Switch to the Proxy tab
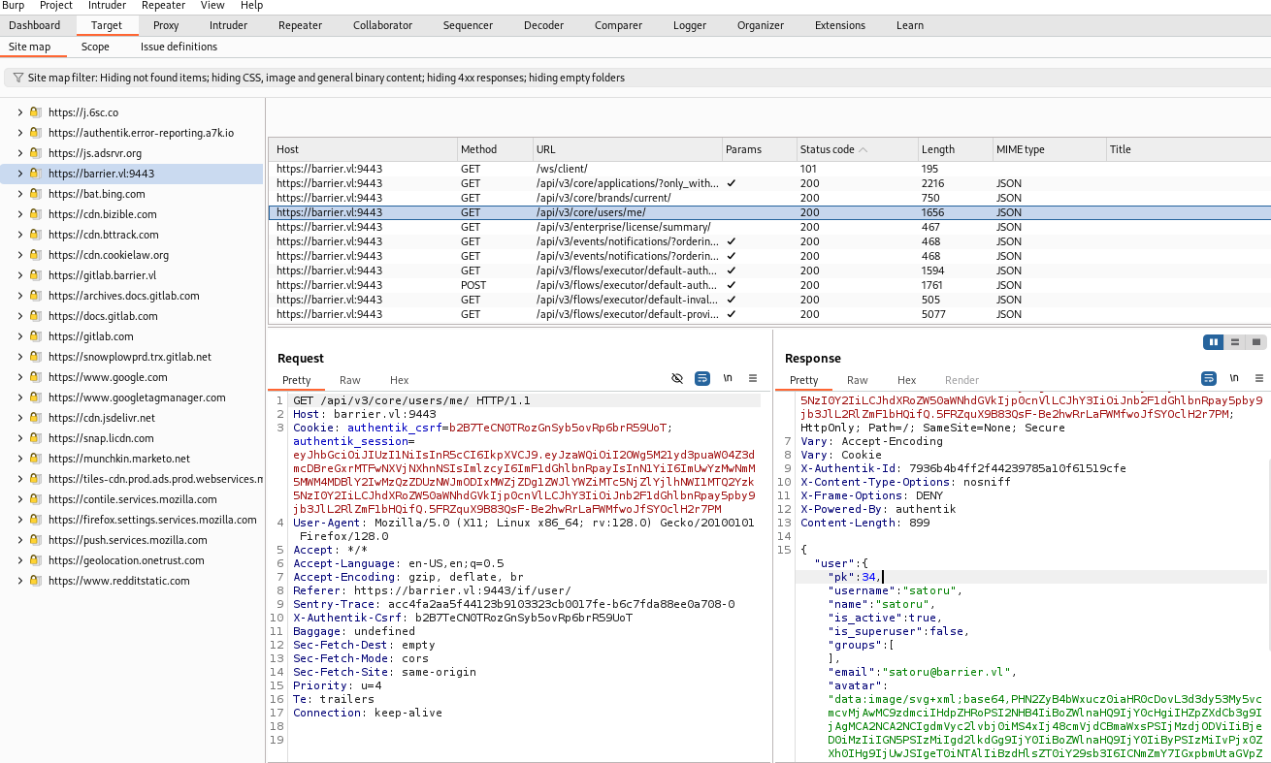The image size is (1271, 763). click(x=166, y=25)
